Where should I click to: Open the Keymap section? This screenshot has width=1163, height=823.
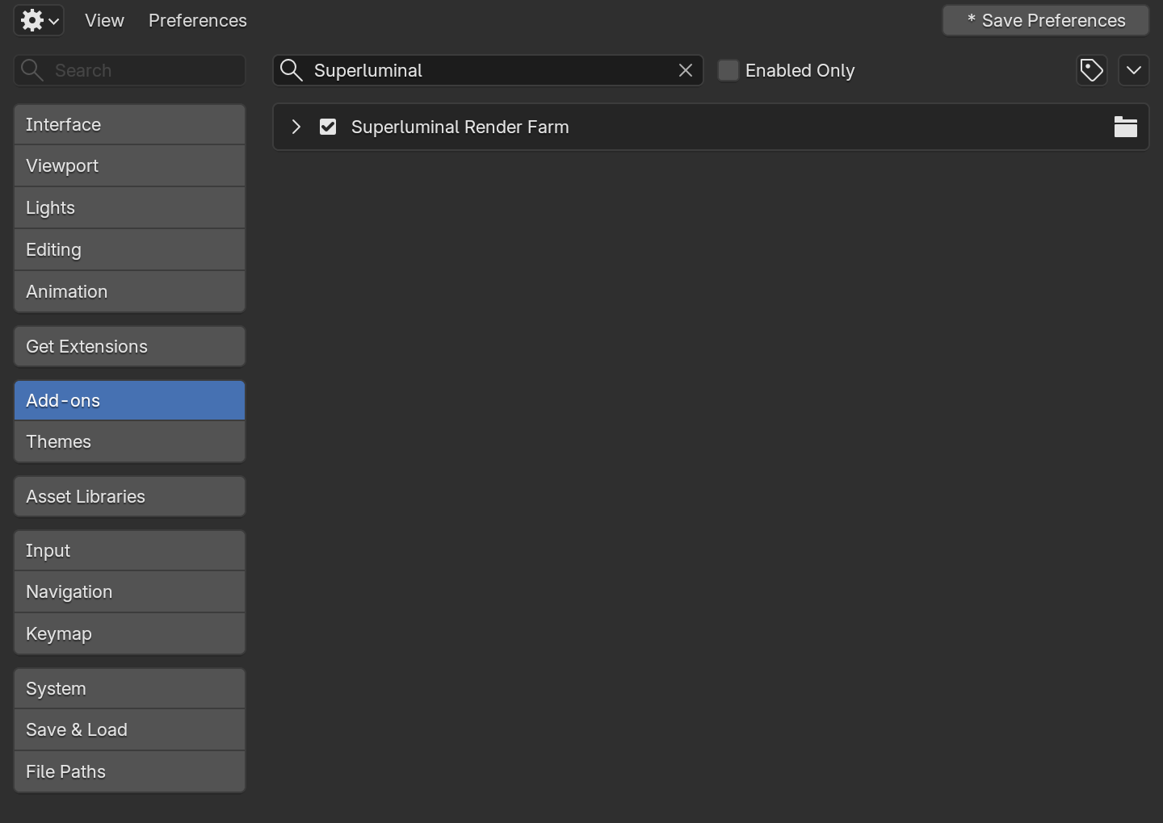click(x=129, y=633)
